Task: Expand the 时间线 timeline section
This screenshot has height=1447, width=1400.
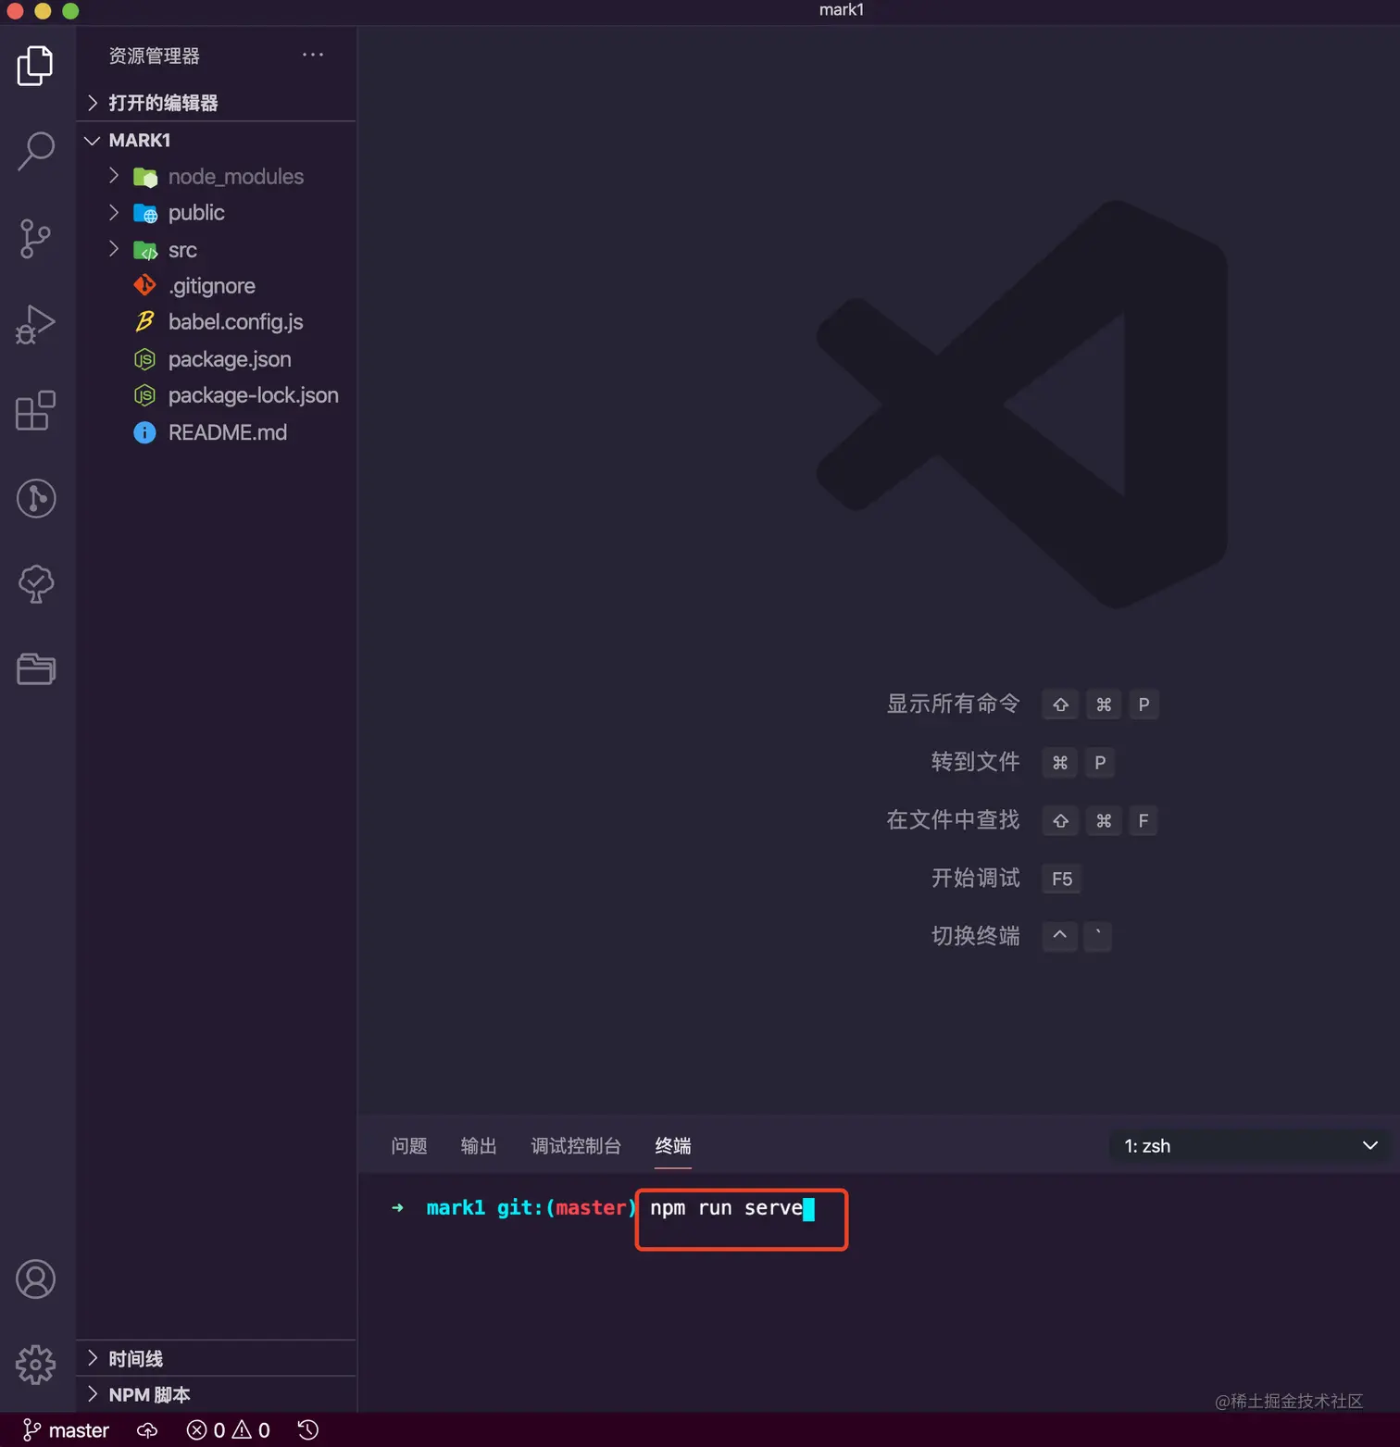Action: pos(93,1358)
